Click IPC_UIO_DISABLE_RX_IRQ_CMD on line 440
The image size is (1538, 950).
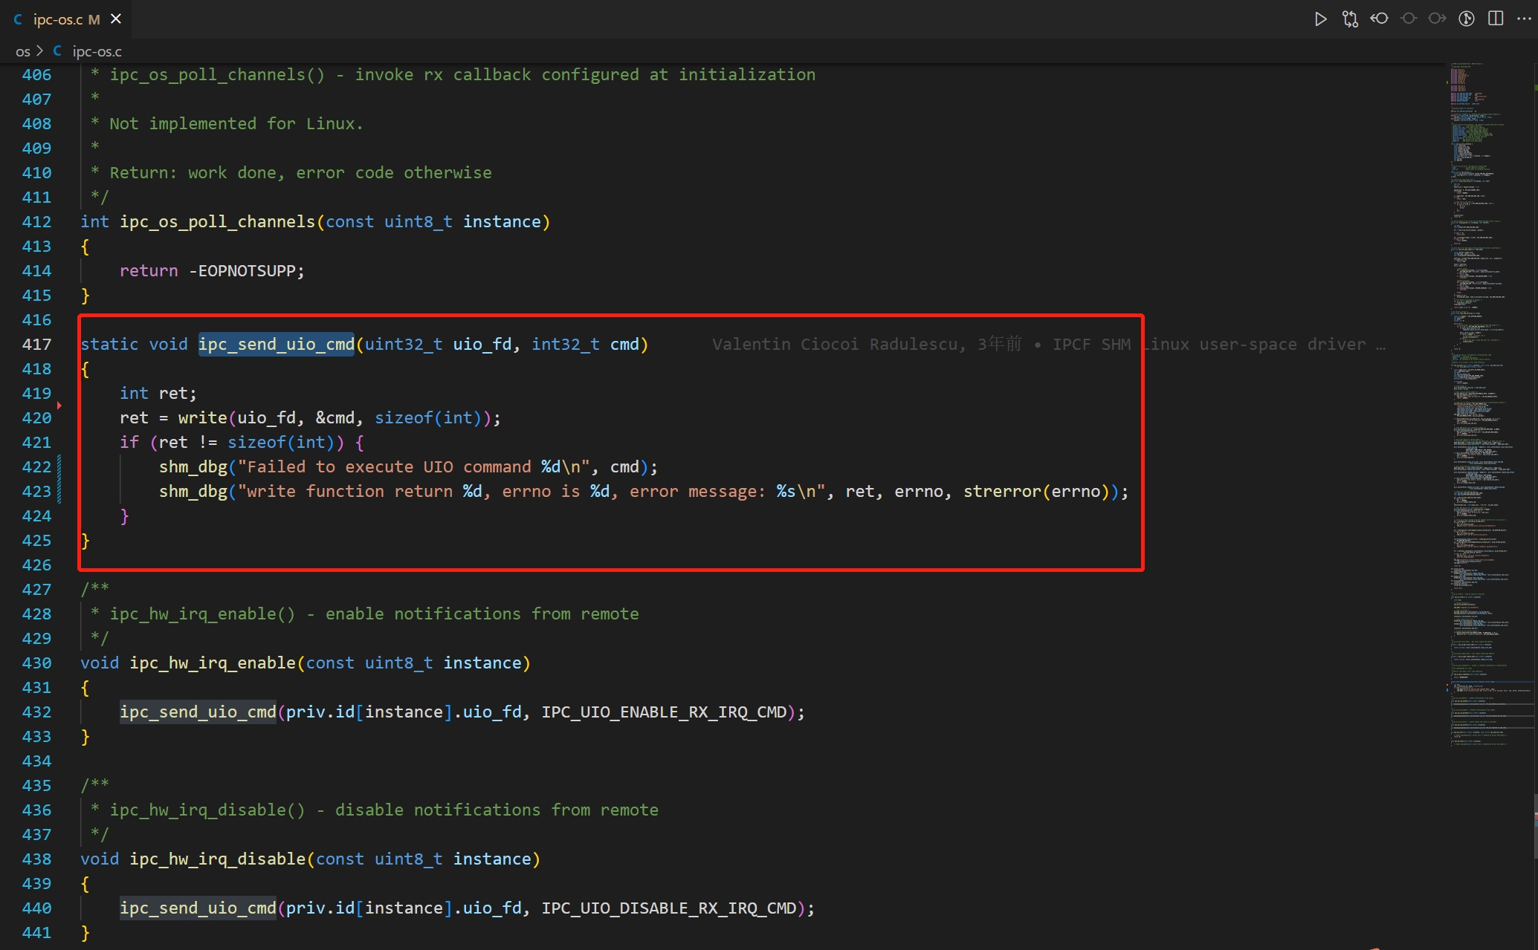point(668,908)
